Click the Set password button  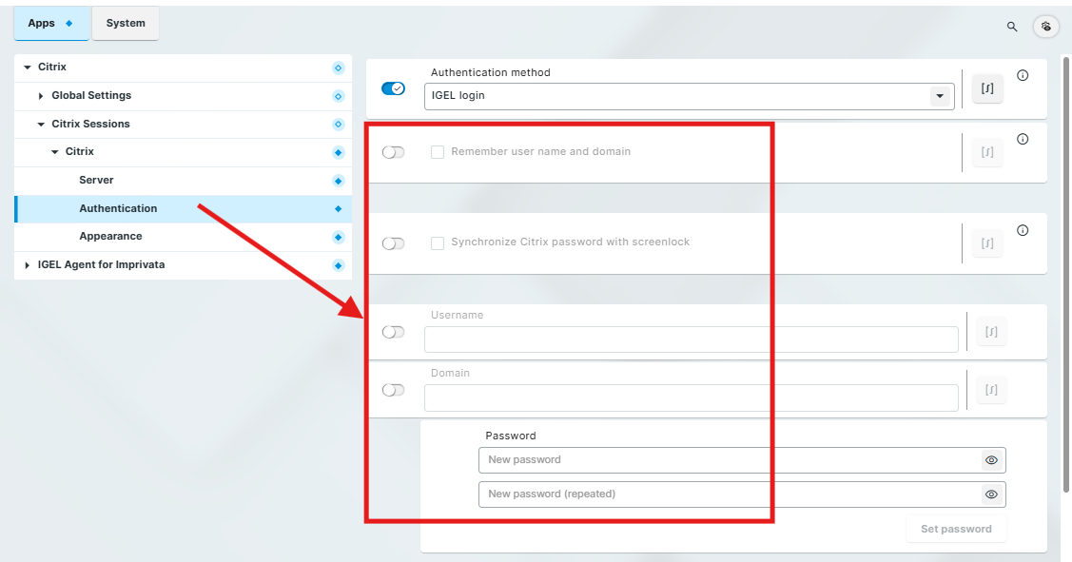coord(955,529)
